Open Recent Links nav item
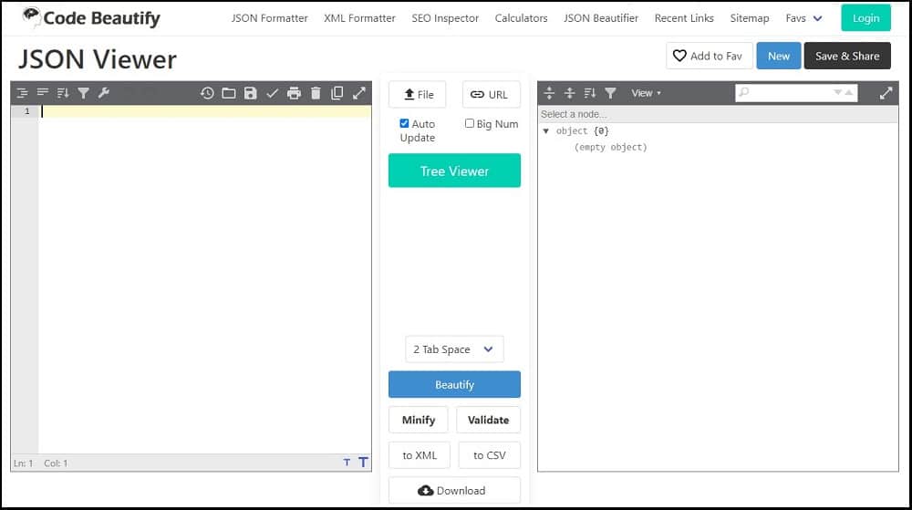912x510 pixels. [684, 18]
